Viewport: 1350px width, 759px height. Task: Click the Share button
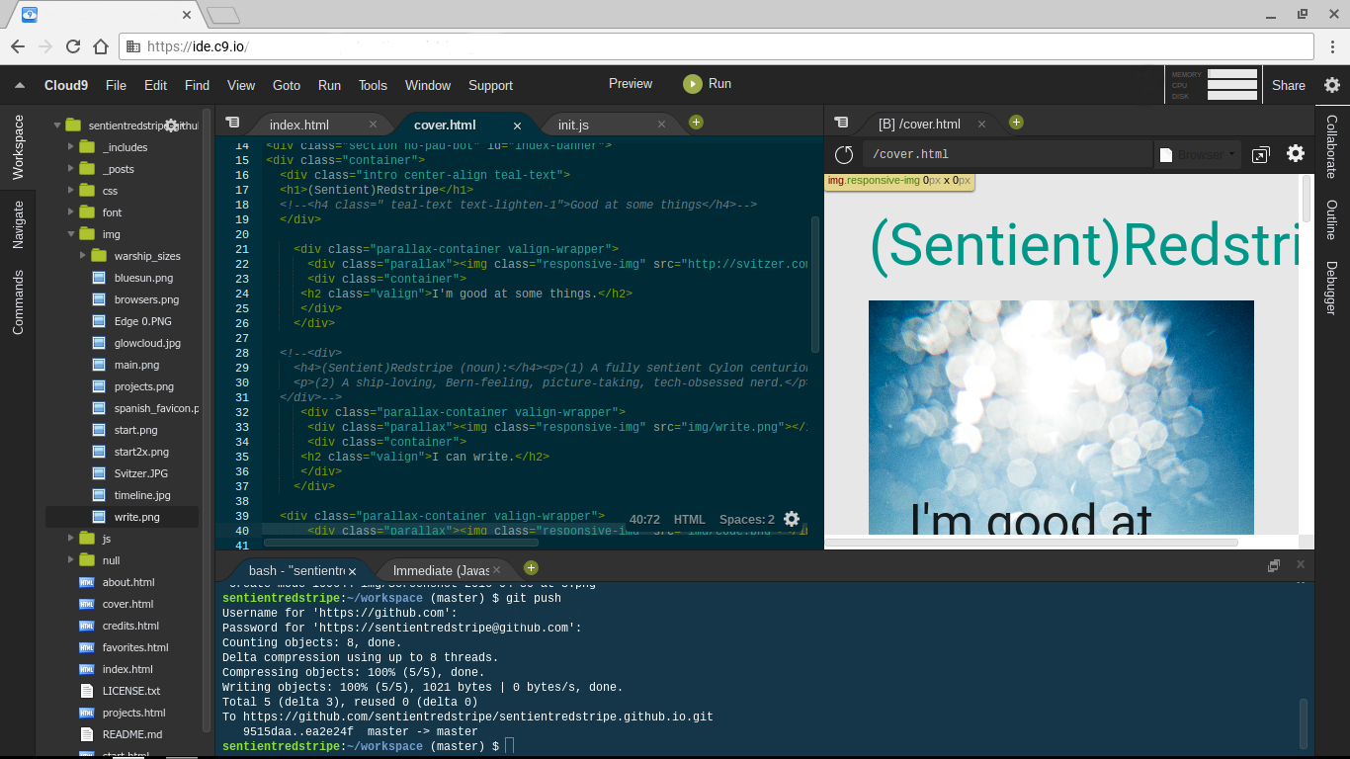[x=1288, y=85]
